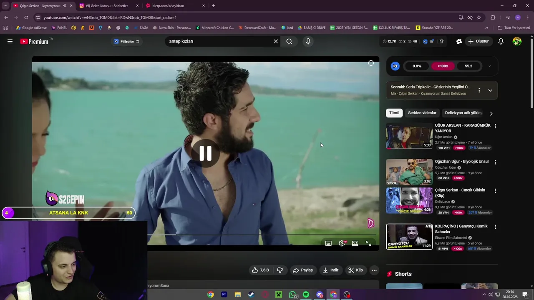Screen dimensions: 534x300
Task: Go back in Chrome
Action: (x=6, y=17)
